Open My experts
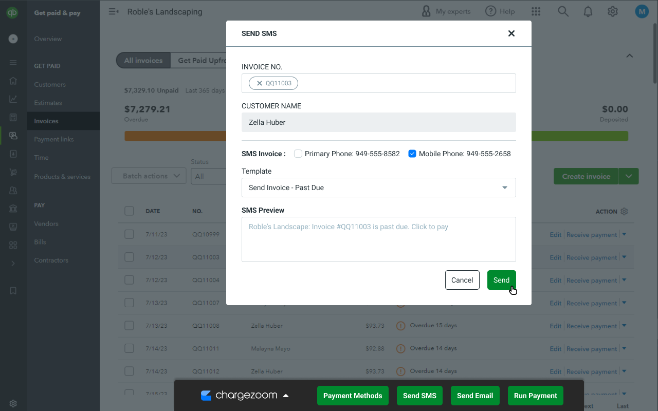This screenshot has width=658, height=411. 446,11
